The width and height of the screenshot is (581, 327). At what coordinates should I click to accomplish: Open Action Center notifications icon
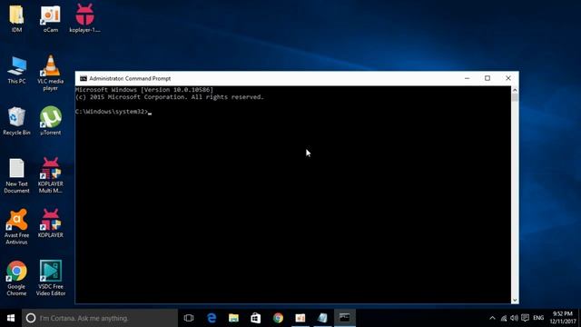click(525, 318)
